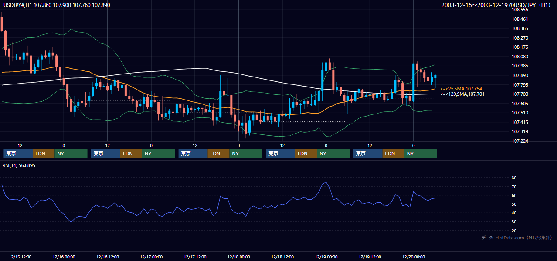Click the 12/18 12:00 date label
This screenshot has height=261, width=557.
point(282,257)
